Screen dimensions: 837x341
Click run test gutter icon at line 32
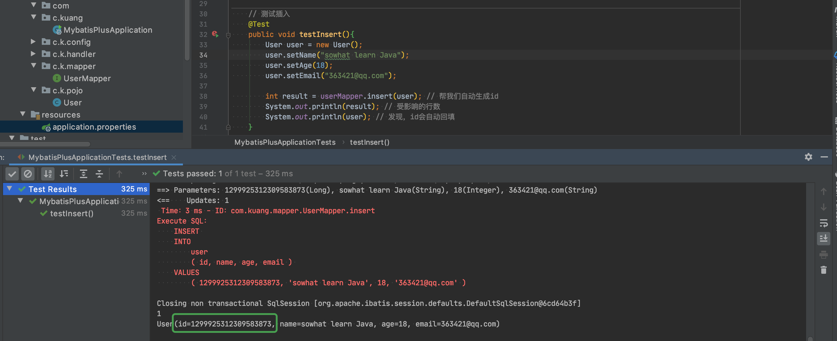215,34
